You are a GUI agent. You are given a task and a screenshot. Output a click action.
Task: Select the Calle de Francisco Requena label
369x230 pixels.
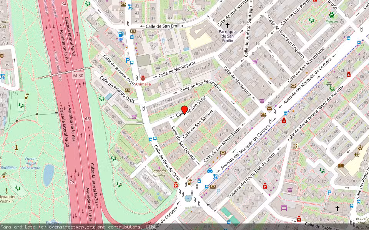pos(286,38)
